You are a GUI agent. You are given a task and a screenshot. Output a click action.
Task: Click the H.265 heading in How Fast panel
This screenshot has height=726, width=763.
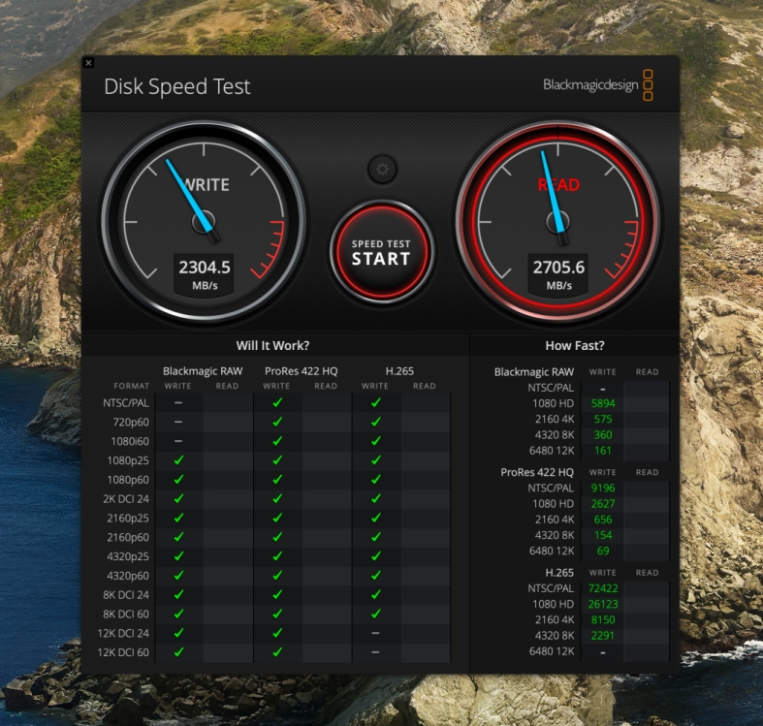[559, 573]
